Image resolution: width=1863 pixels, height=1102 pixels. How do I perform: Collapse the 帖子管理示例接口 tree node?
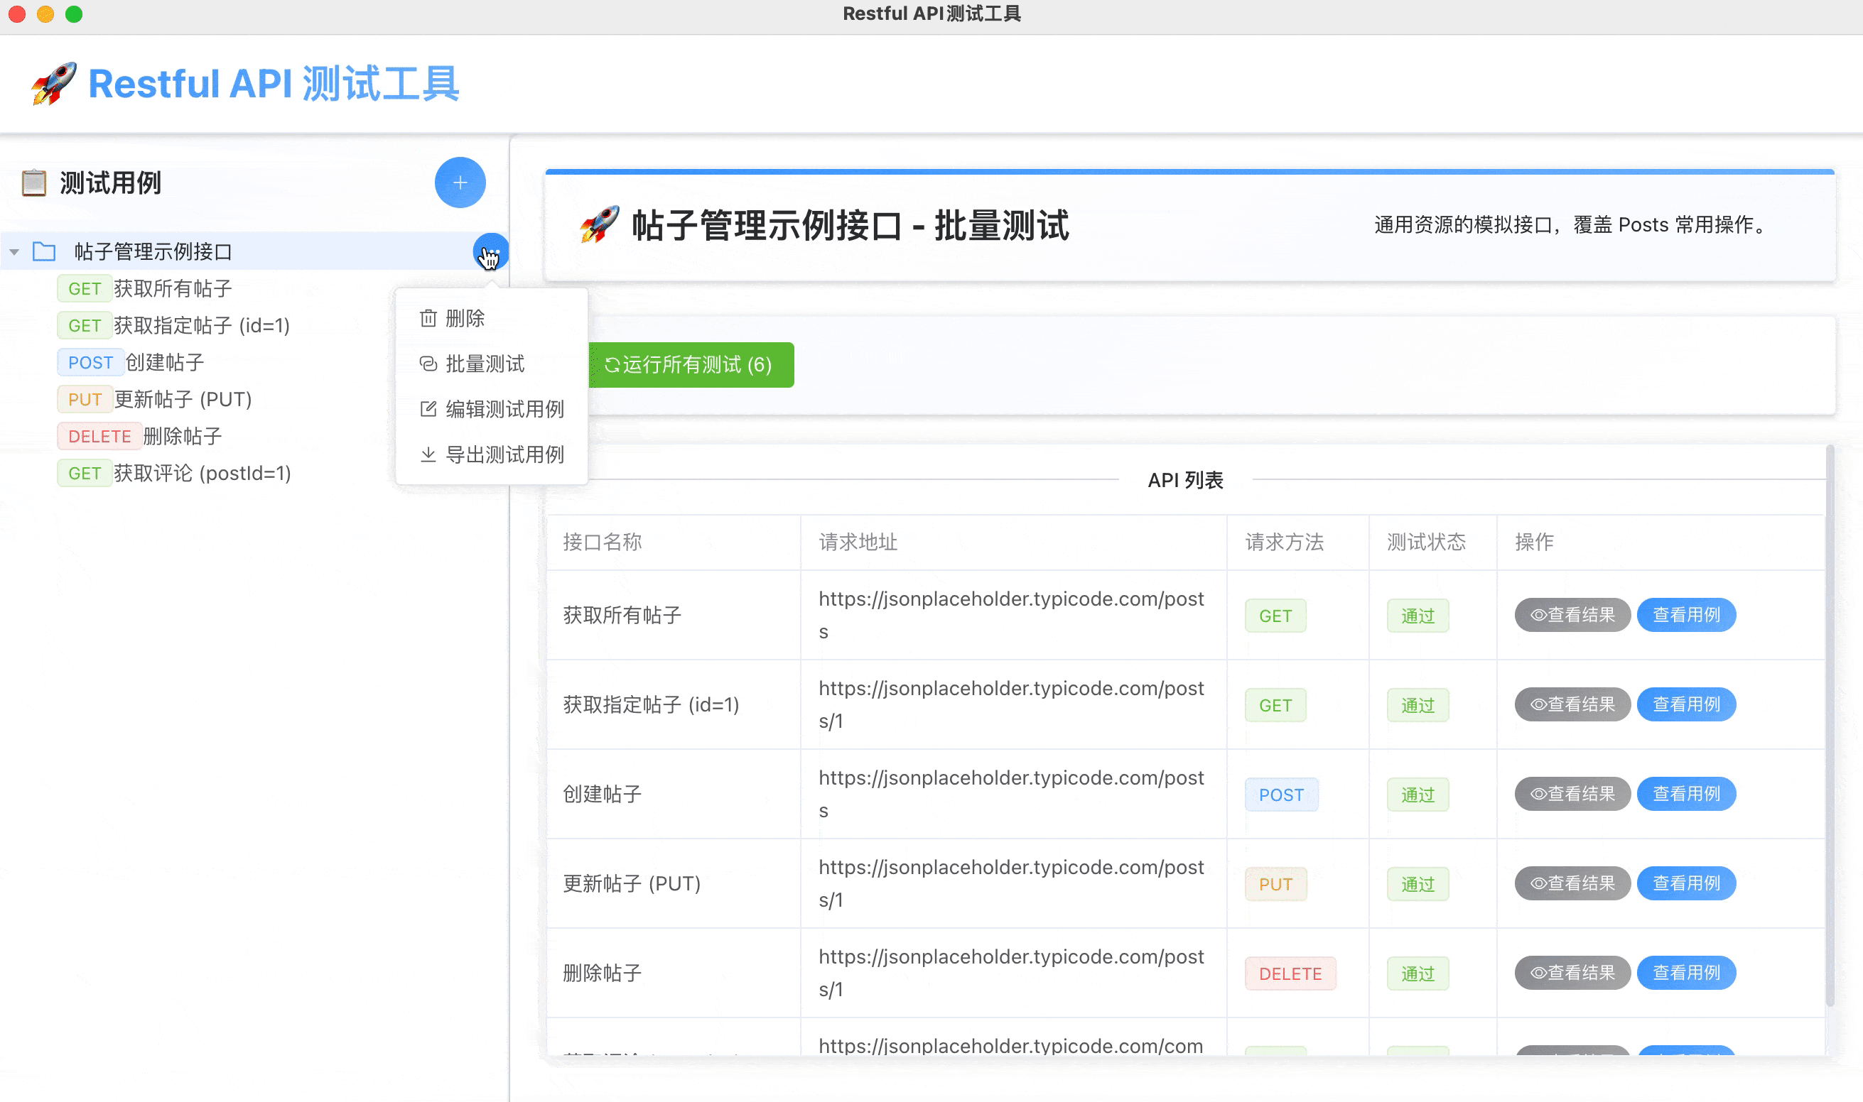pyautogui.click(x=14, y=252)
